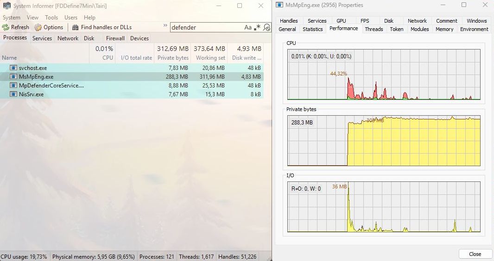Click CPU usage status bar entry
The width and height of the screenshot is (494, 261).
tap(25, 256)
